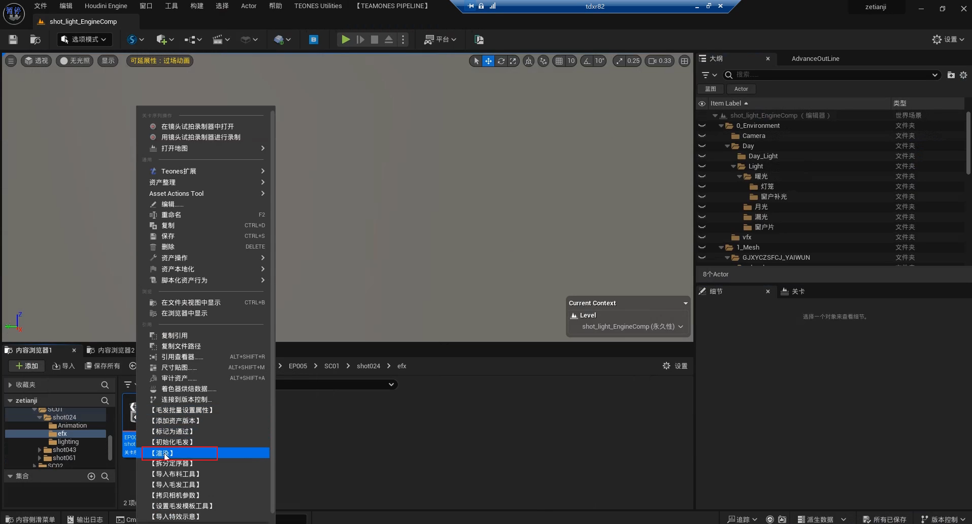Expand the shot043 folder in tree
The width and height of the screenshot is (972, 524).
point(40,450)
